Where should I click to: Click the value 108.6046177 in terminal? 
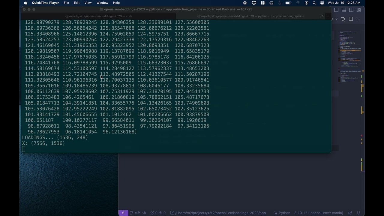click(x=153, y=86)
